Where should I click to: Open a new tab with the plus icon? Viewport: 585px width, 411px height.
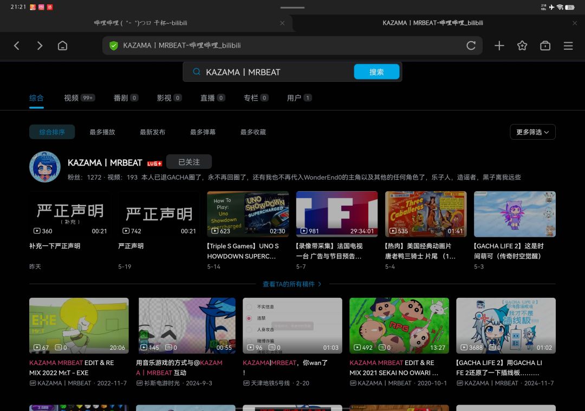(x=499, y=45)
